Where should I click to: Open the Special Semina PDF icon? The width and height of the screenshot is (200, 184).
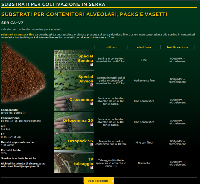91,64
